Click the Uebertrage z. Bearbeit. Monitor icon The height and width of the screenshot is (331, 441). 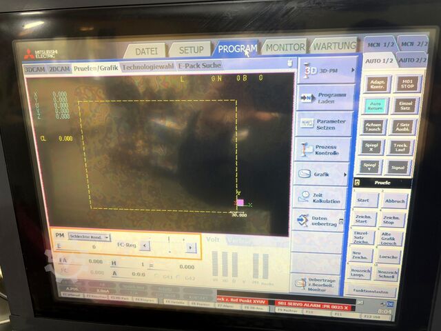300,283
